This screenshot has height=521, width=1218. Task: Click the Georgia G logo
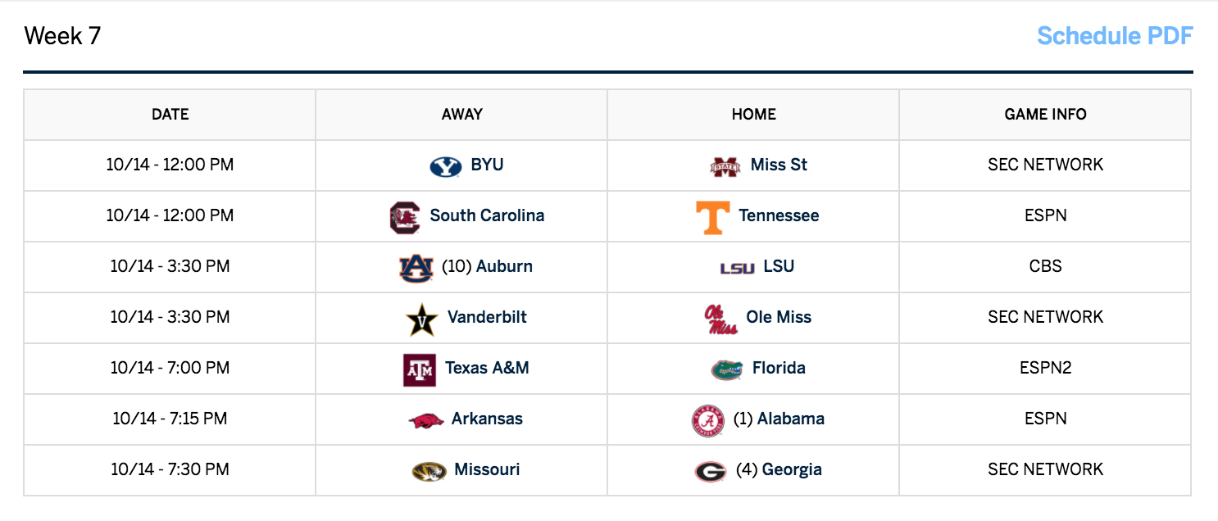(x=711, y=471)
